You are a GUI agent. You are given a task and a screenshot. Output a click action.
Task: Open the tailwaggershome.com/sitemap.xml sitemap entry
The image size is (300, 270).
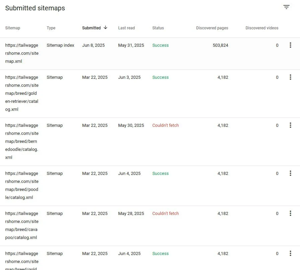22,53
